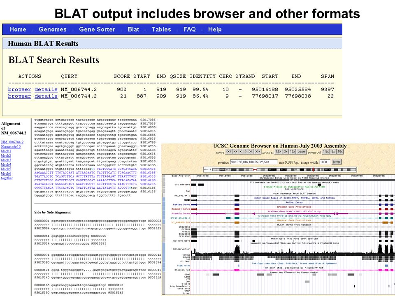Viewport: 395px width, 296px height.
Task: Zoom in 1.5x
Action: pyautogui.click(x=278, y=152)
